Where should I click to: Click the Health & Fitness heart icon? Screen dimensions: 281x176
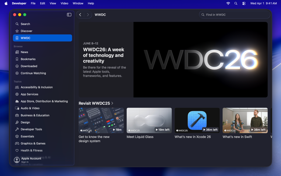(17, 151)
